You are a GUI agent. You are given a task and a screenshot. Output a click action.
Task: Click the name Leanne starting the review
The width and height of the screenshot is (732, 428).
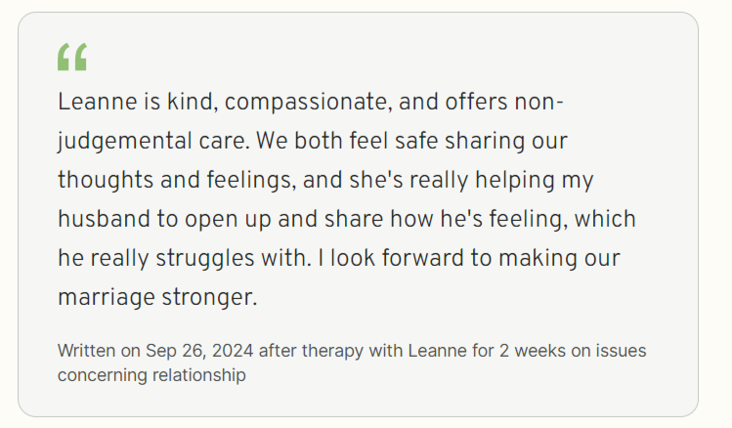coord(97,102)
